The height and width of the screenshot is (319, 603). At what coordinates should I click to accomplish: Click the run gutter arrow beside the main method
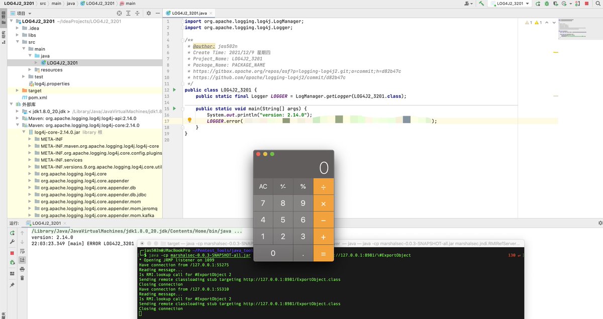(x=174, y=108)
